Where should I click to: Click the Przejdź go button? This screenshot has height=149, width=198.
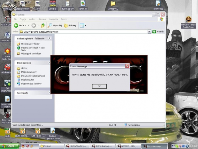158,31
